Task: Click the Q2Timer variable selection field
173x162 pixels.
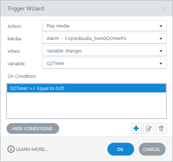Action: [x=104, y=63]
